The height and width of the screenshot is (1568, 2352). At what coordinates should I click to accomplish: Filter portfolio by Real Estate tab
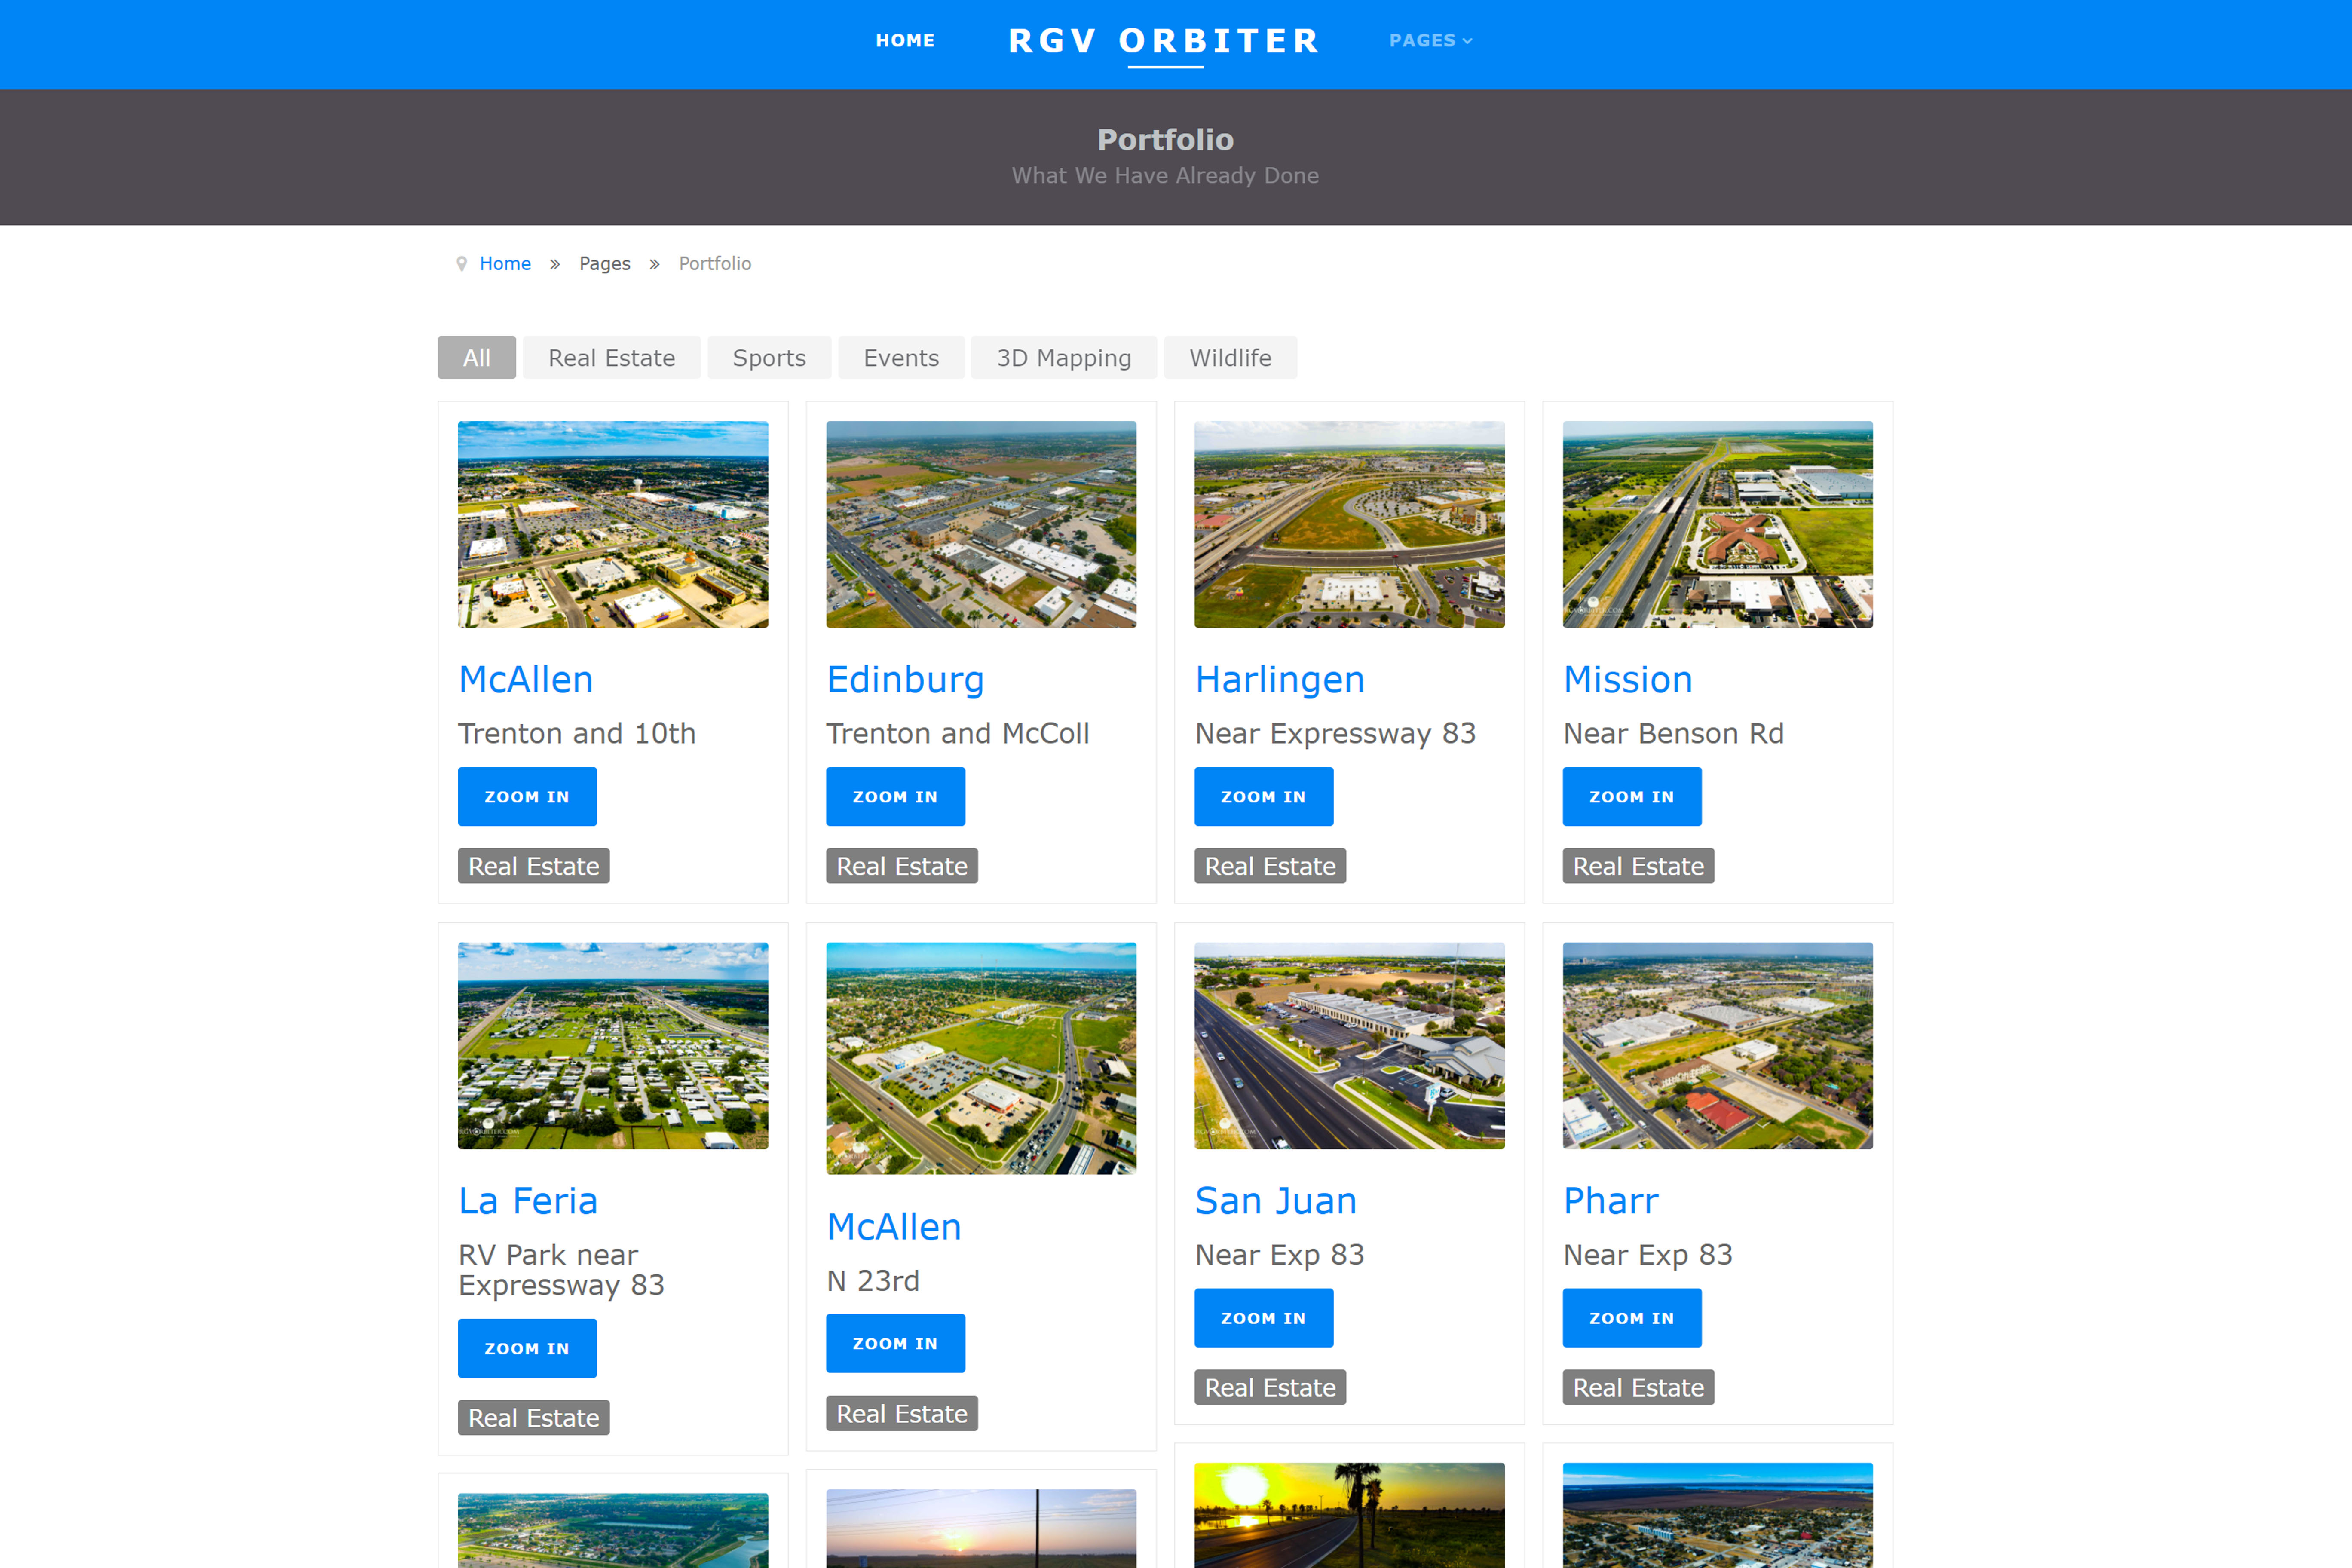[612, 357]
